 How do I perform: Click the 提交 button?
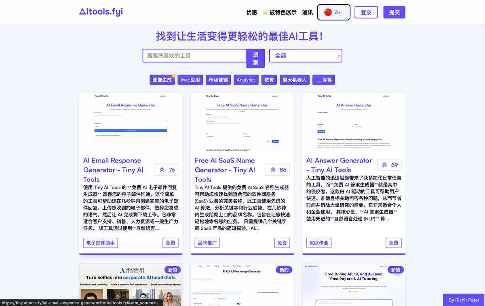tap(394, 12)
